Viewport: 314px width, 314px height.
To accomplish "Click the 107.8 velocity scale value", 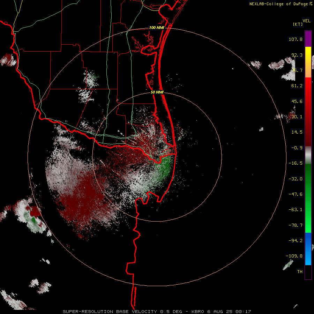I will 296,39.
